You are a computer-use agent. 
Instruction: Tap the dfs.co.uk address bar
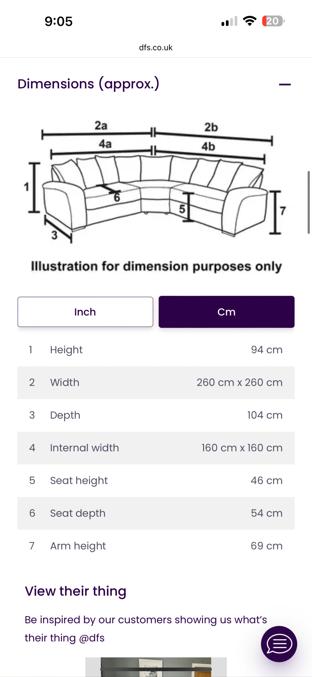click(156, 48)
